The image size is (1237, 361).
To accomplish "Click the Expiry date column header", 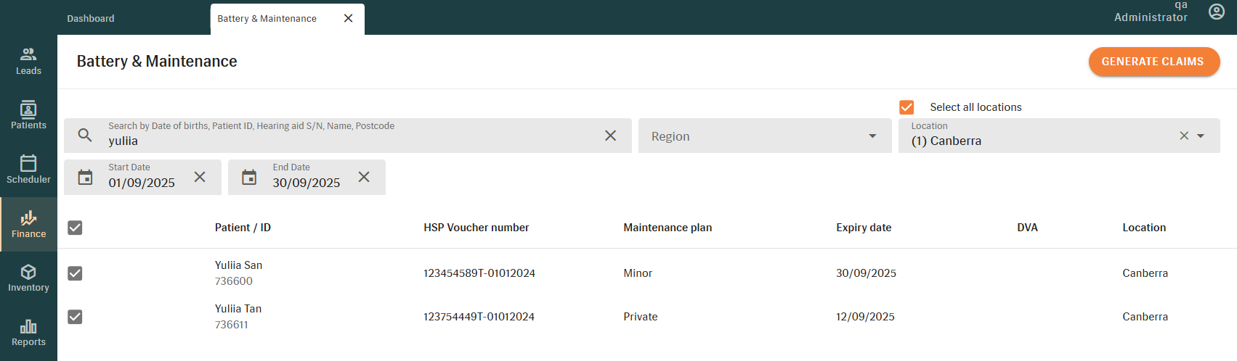I will tap(863, 228).
